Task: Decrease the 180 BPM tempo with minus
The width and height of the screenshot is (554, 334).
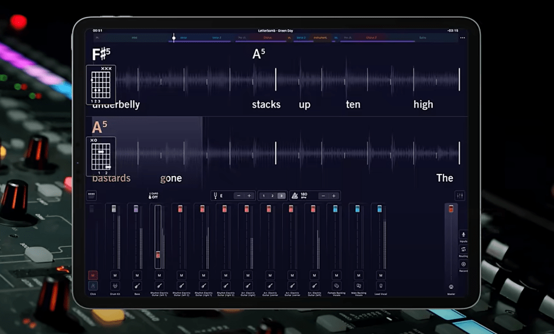Action: point(323,196)
